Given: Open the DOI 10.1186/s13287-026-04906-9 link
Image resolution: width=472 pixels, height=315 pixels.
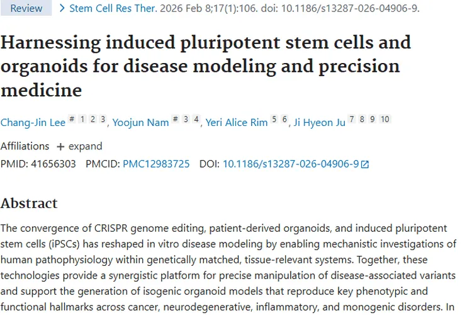Looking at the screenshot, I should tap(291, 164).
